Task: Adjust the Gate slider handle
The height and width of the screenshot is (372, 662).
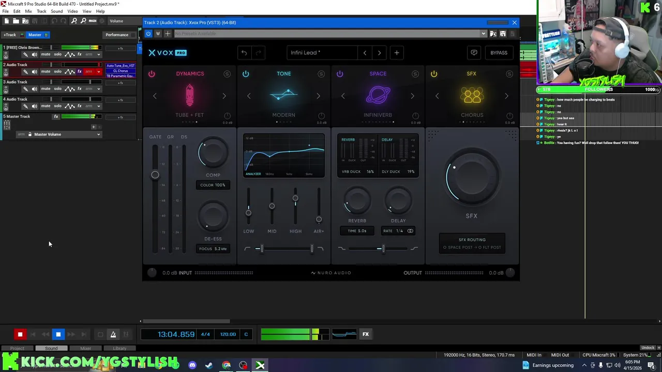Action: (x=155, y=175)
